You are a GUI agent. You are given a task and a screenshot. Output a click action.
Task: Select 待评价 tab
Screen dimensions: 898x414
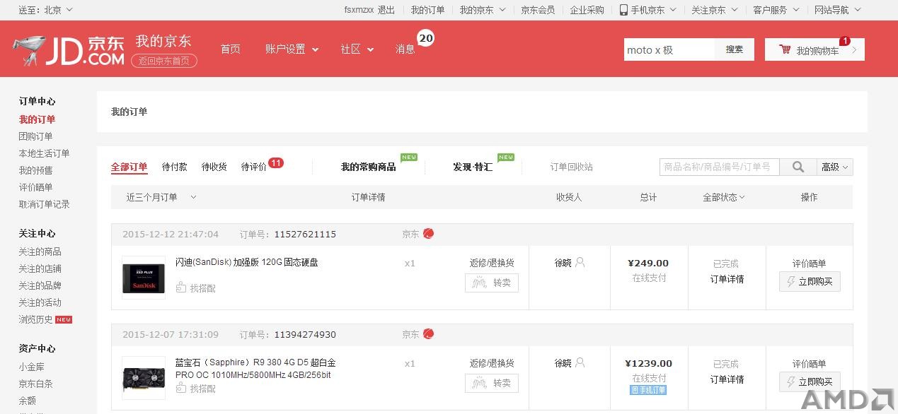(x=254, y=167)
